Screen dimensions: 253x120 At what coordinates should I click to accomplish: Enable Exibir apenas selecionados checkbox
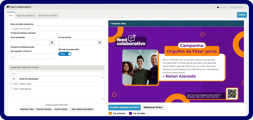click(x=70, y=109)
